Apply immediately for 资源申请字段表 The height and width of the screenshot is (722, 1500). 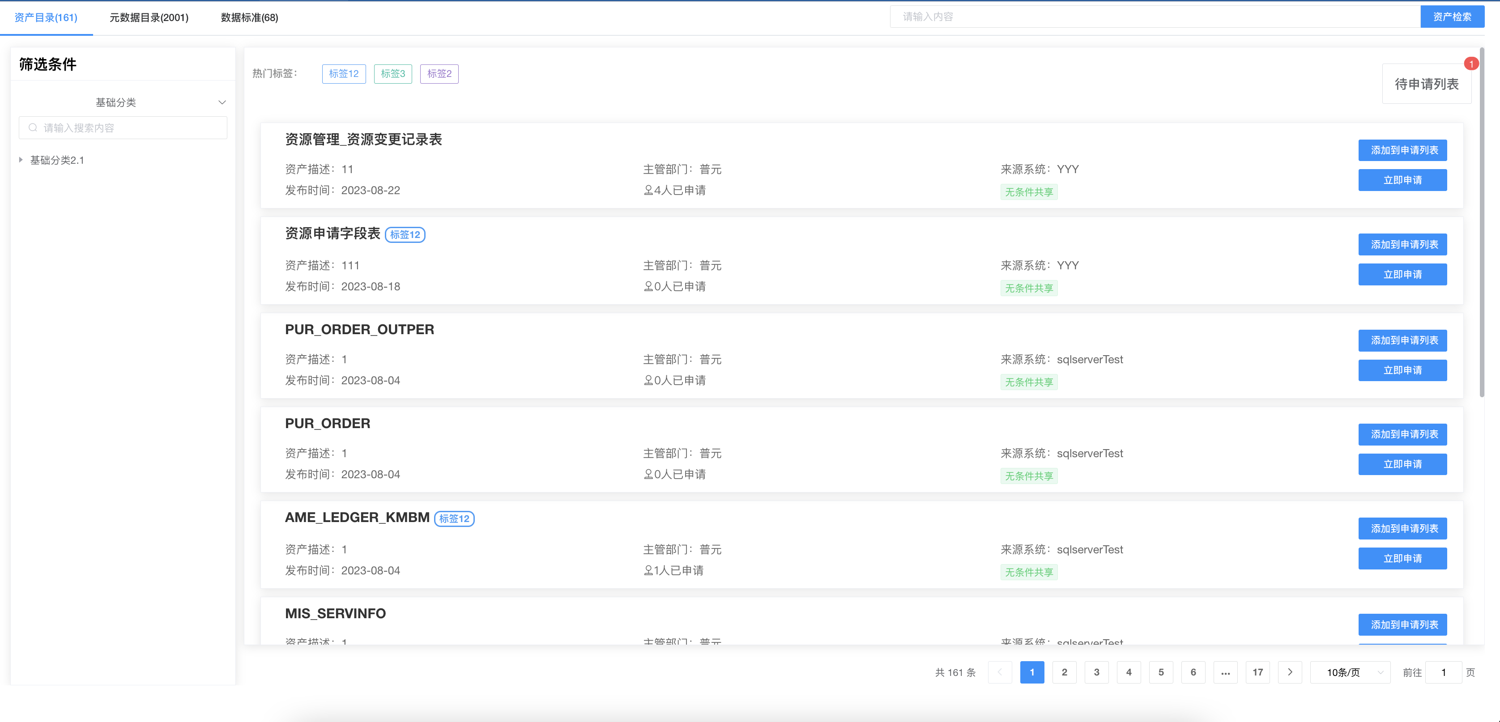click(1402, 274)
